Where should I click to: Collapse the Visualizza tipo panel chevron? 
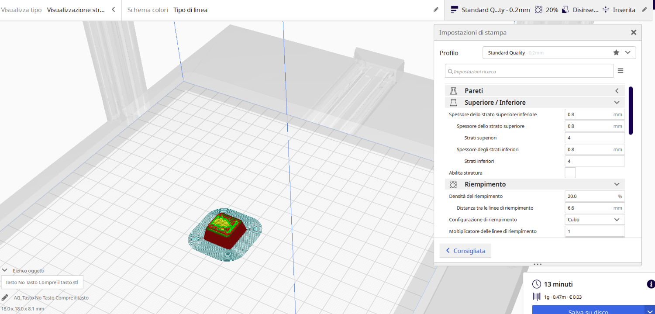tap(114, 9)
